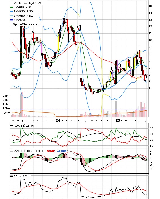Click the tallest pink volume bar near June

(22, 104)
